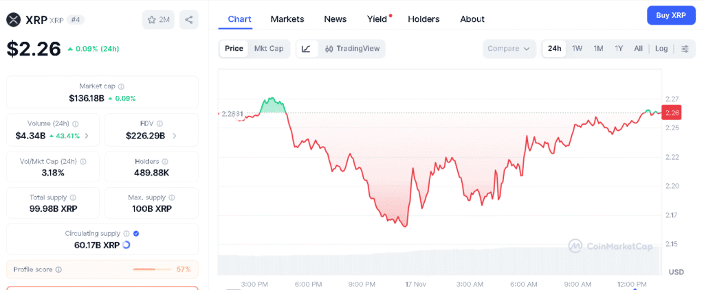Click the verified badge on Circulating supply
This screenshot has width=704, height=290.
point(136,234)
